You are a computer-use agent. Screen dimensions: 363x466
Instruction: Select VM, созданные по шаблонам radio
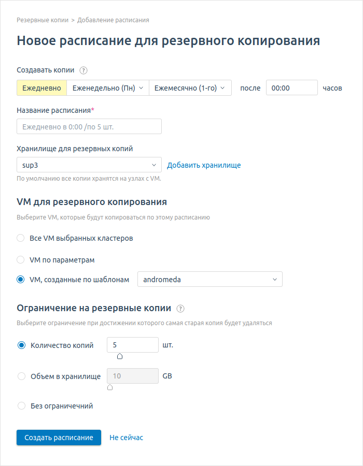tap(21, 280)
